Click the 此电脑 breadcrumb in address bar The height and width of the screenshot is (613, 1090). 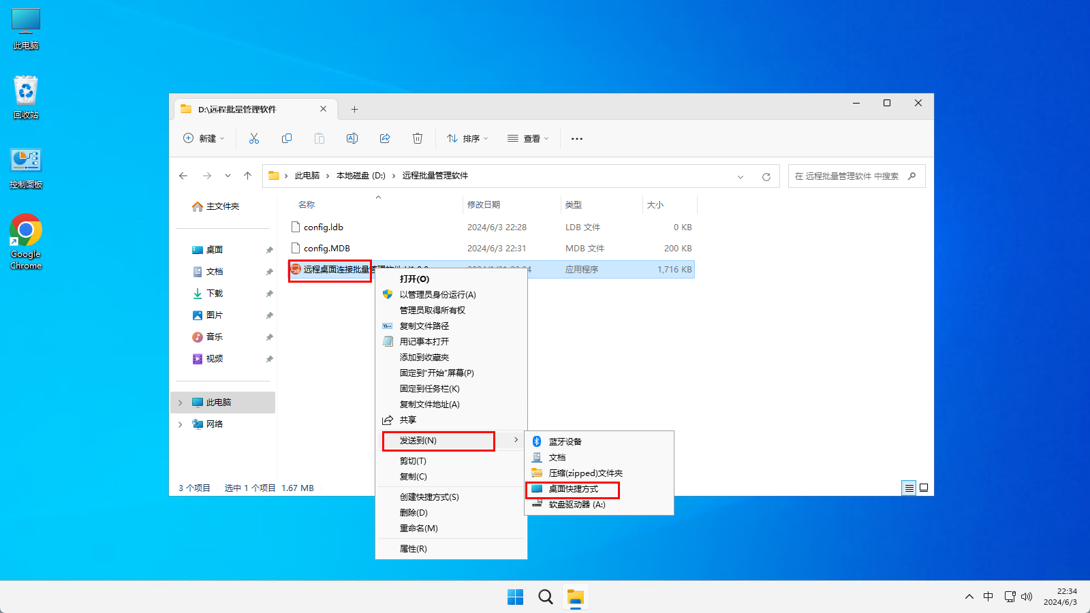pyautogui.click(x=307, y=176)
